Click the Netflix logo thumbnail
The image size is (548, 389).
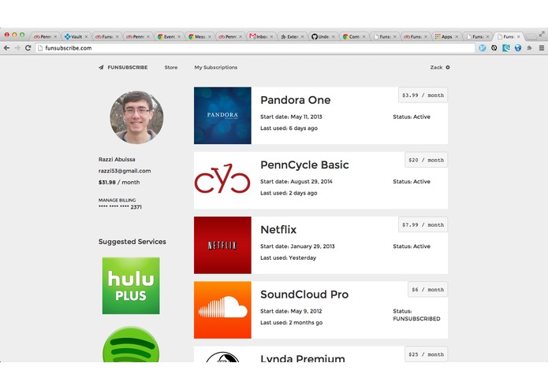[x=222, y=245]
